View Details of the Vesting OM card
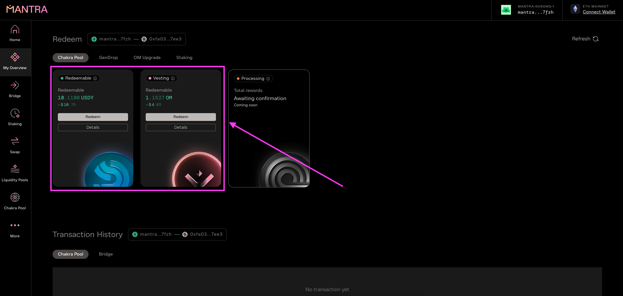This screenshot has width=623, height=296. tap(181, 127)
